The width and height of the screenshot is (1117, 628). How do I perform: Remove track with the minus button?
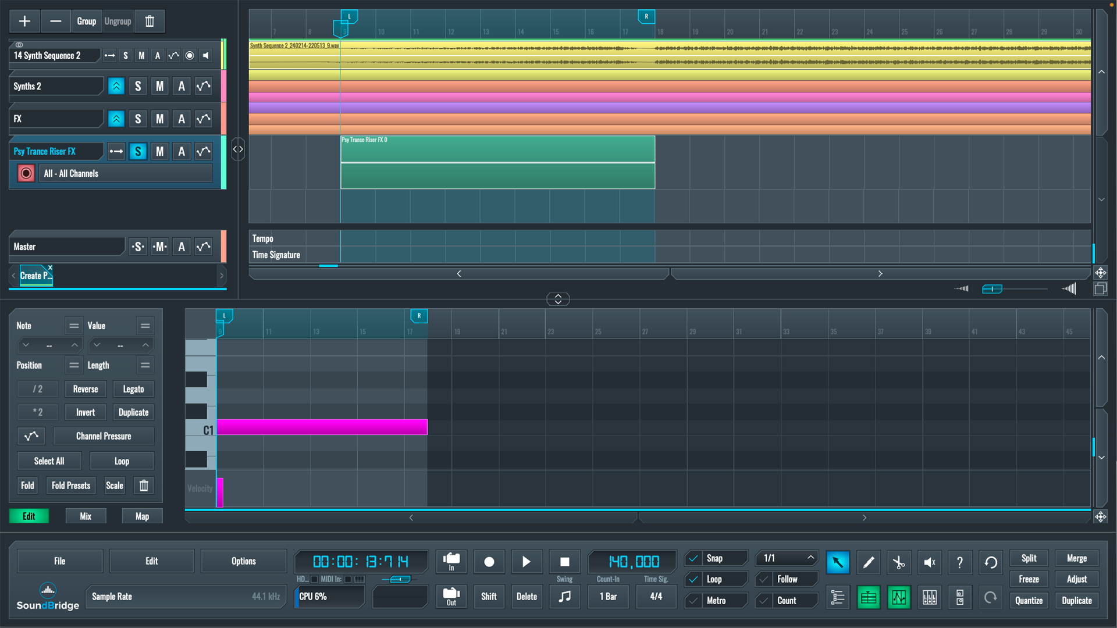[56, 22]
